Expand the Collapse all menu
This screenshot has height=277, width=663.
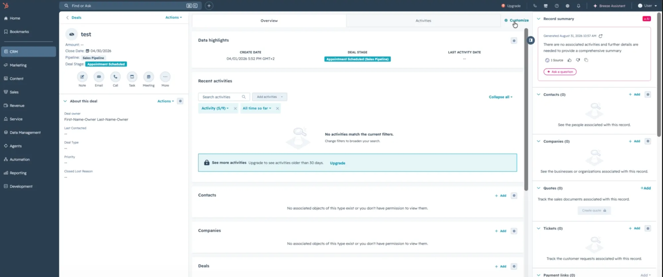coord(501,97)
